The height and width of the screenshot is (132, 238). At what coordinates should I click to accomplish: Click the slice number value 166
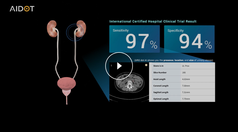pos(185,73)
